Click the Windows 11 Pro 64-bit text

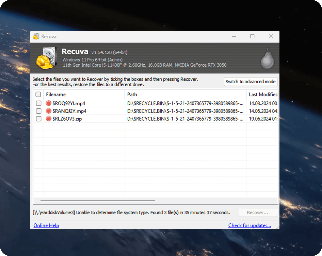[x=92, y=60]
